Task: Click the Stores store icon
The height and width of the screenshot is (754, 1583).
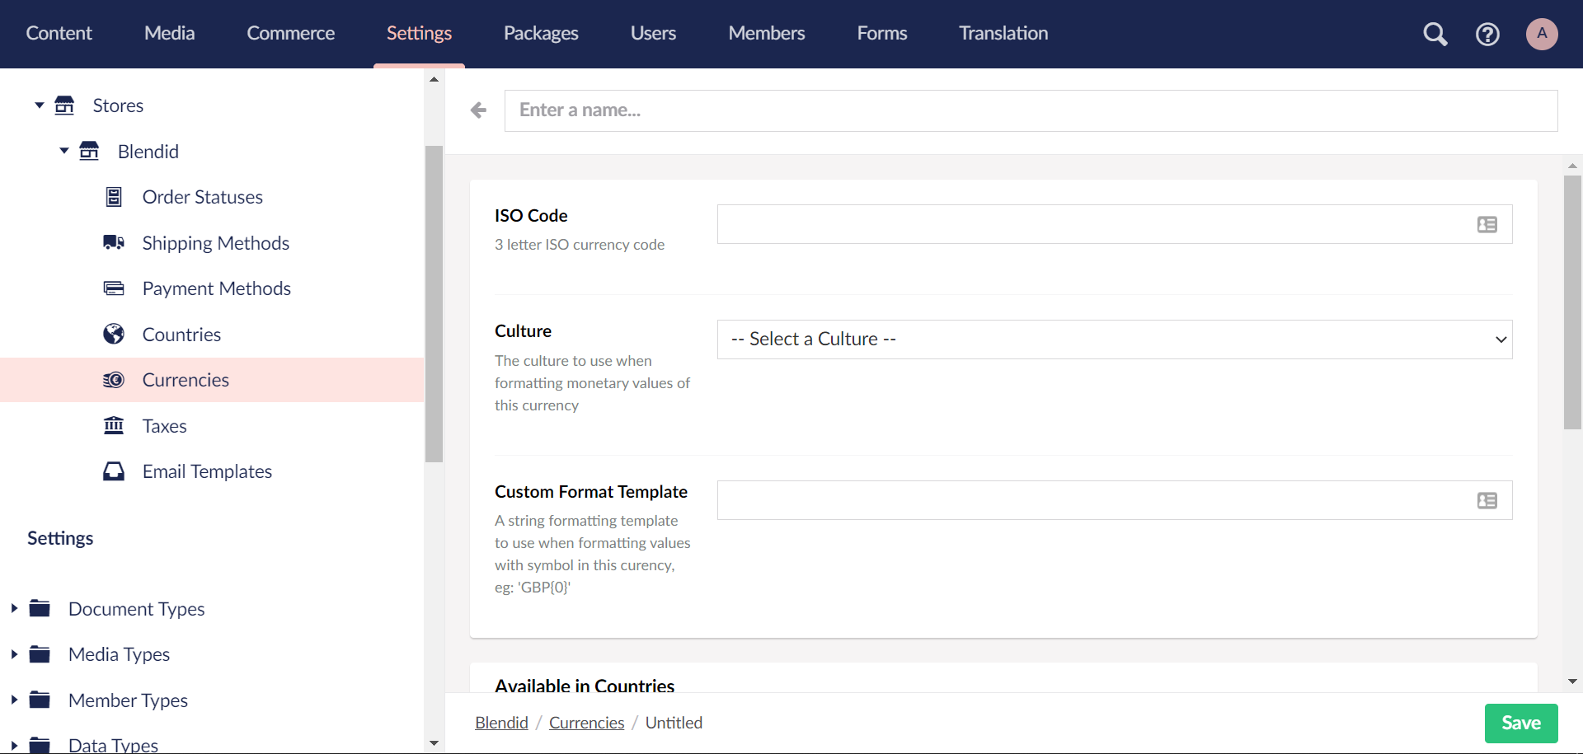Action: coord(64,105)
